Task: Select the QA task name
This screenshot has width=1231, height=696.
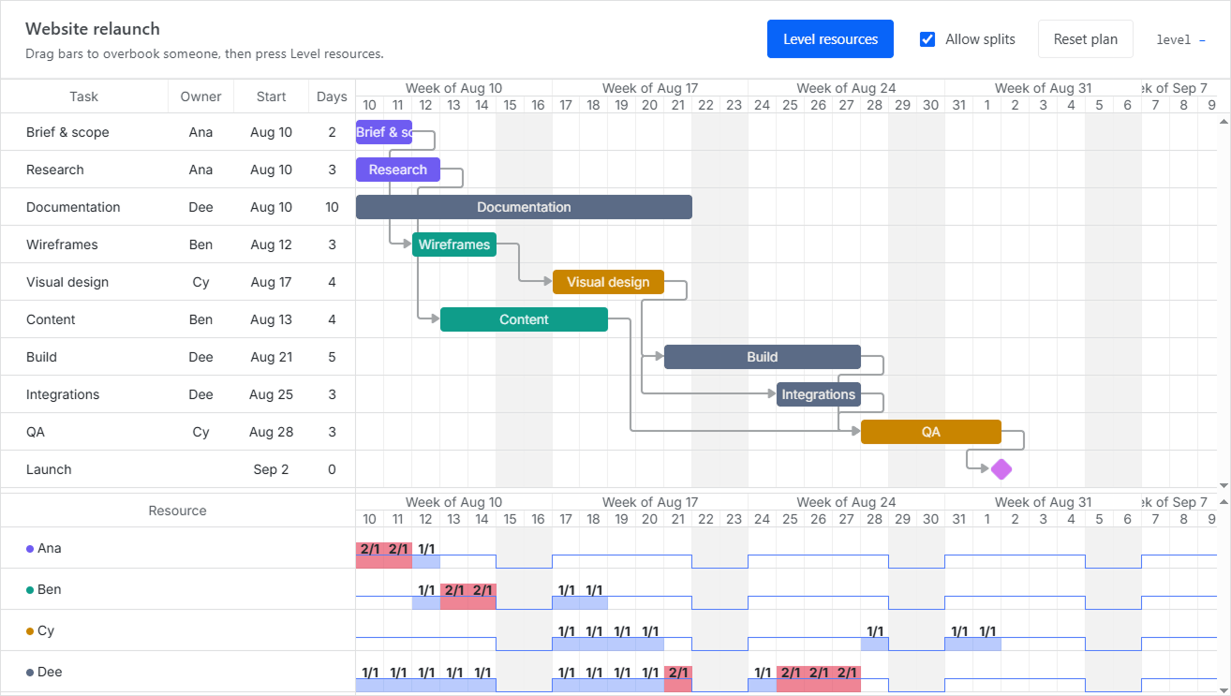Action: click(x=36, y=432)
